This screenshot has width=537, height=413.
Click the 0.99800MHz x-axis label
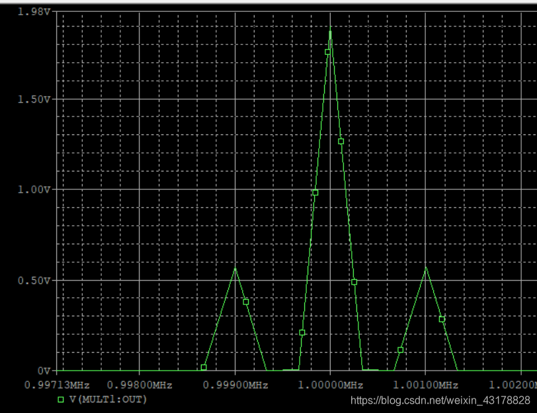140,385
